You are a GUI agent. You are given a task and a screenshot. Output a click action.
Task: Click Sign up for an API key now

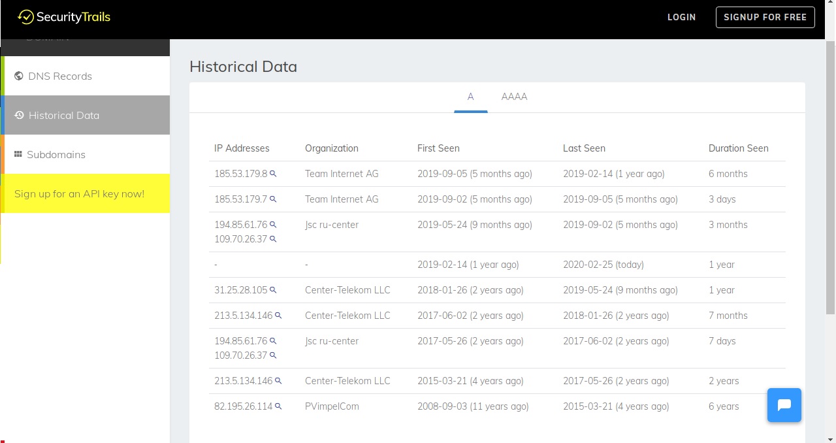pos(80,193)
